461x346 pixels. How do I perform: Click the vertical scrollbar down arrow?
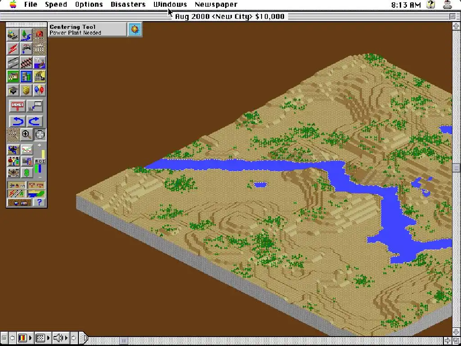point(456,332)
